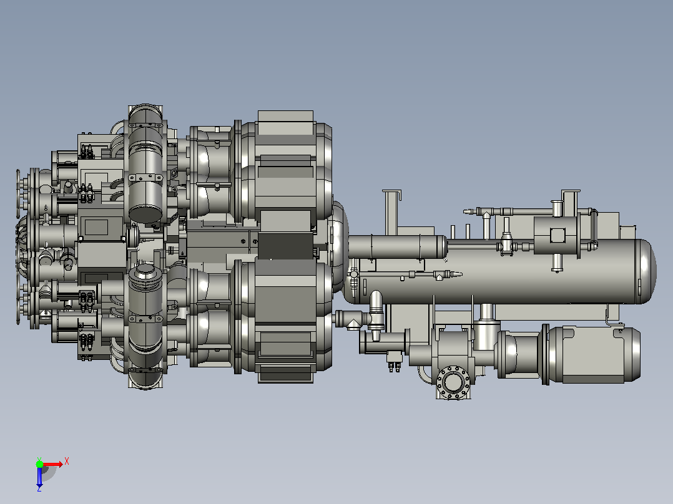
Task: Select the large horizontal cylindrical tank
Action: pyautogui.click(x=500, y=271)
